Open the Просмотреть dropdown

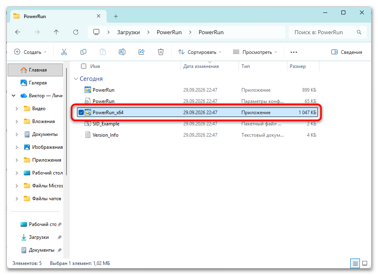(x=255, y=52)
